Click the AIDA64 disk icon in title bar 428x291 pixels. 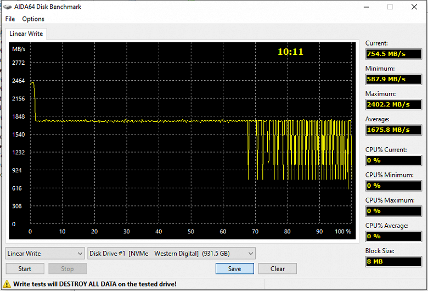point(7,7)
